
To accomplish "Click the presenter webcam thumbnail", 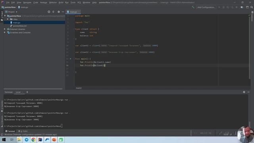I will (x=246, y=134).
